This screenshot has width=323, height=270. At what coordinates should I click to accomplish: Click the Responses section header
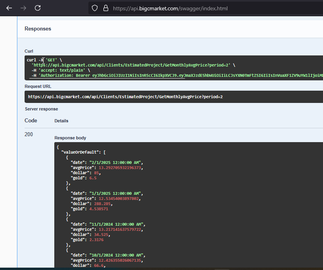point(38,29)
